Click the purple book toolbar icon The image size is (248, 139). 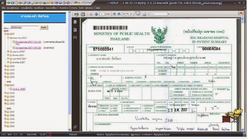click(56, 3)
